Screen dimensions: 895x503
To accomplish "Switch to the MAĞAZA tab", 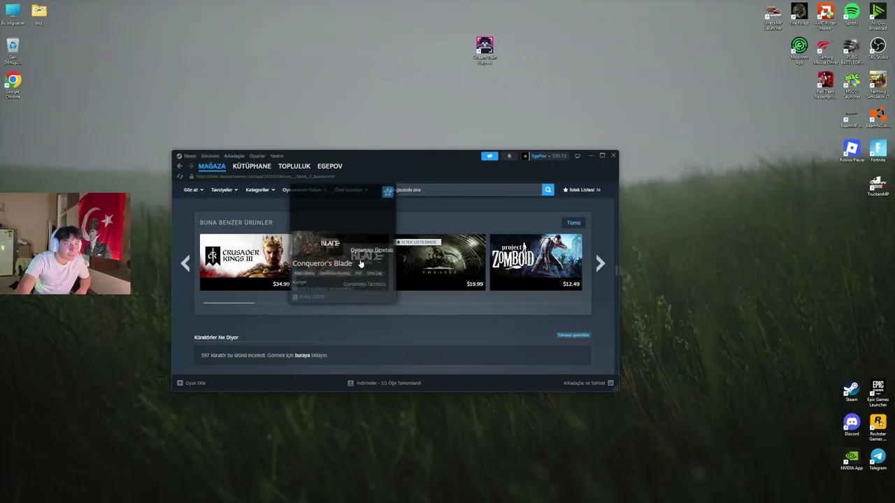I will 212,166.
